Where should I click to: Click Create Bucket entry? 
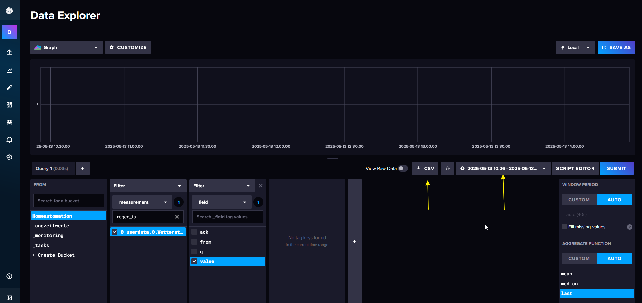click(69, 255)
